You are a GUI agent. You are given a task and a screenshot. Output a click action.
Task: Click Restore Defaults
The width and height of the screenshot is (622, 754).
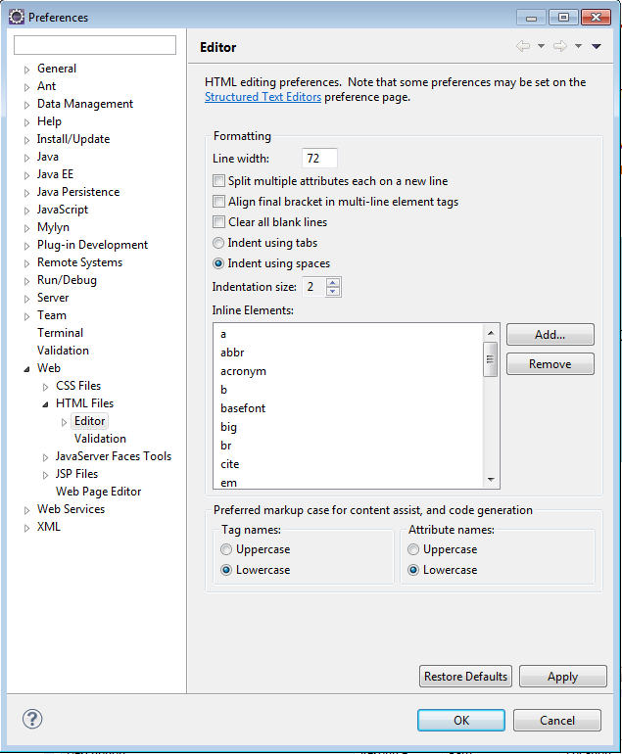465,676
